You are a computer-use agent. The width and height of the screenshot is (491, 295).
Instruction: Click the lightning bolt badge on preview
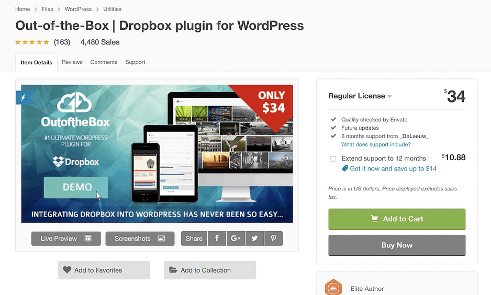coord(24,97)
